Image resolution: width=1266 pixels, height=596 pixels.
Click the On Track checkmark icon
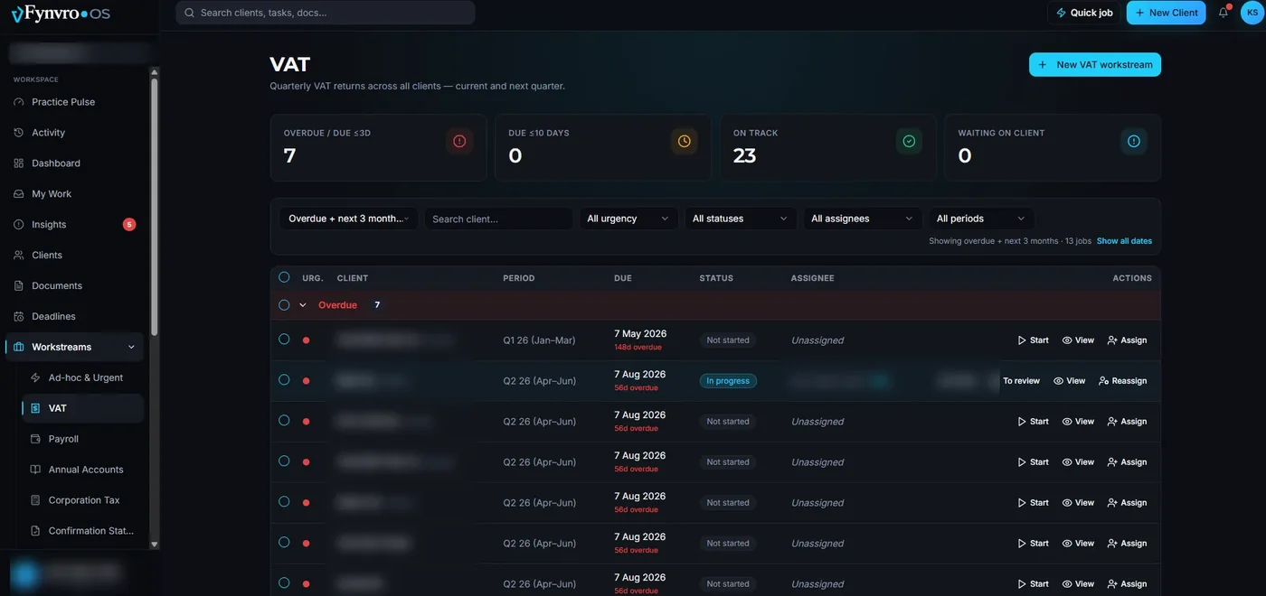point(909,141)
